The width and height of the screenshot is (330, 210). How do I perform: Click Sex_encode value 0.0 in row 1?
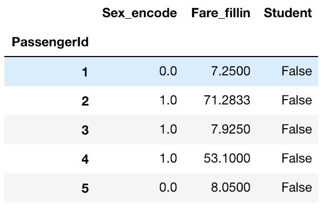(x=168, y=71)
